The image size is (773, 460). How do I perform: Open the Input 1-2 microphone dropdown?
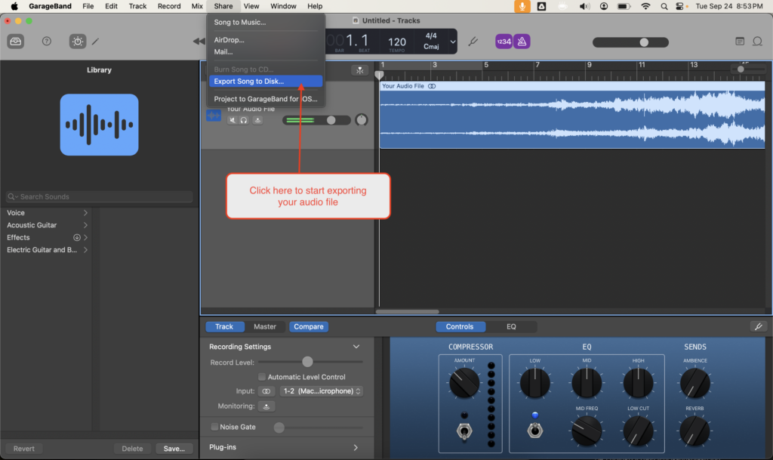322,391
